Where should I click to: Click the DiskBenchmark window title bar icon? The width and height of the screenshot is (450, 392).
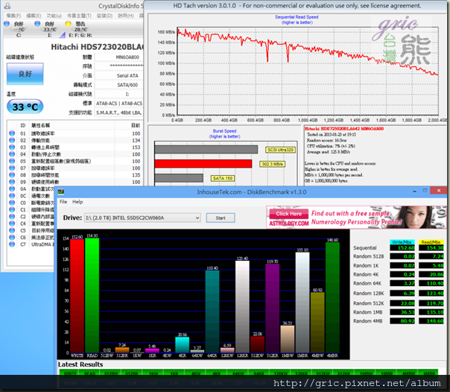click(61, 192)
